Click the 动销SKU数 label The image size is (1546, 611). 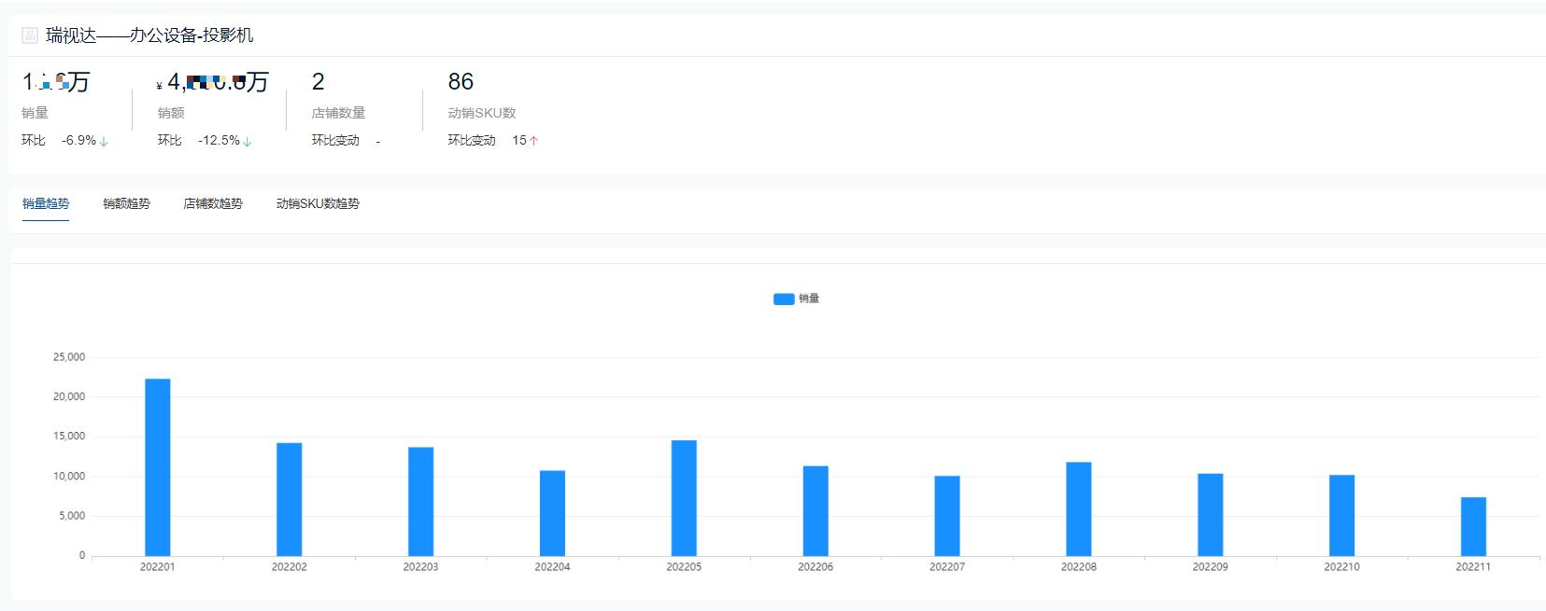[482, 113]
